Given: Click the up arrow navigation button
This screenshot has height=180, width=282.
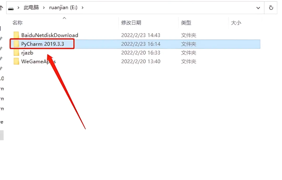Looking at the screenshot, I should tap(2, 8).
